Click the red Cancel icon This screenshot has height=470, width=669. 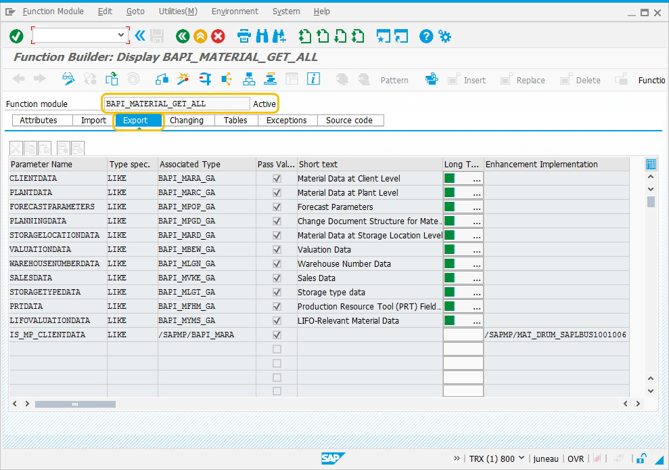(x=218, y=37)
